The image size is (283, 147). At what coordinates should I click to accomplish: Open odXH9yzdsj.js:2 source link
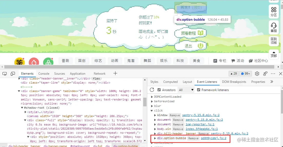coord(213,138)
